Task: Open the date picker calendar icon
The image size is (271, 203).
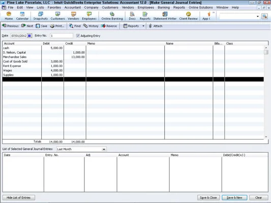Action: pyautogui.click(x=29, y=36)
